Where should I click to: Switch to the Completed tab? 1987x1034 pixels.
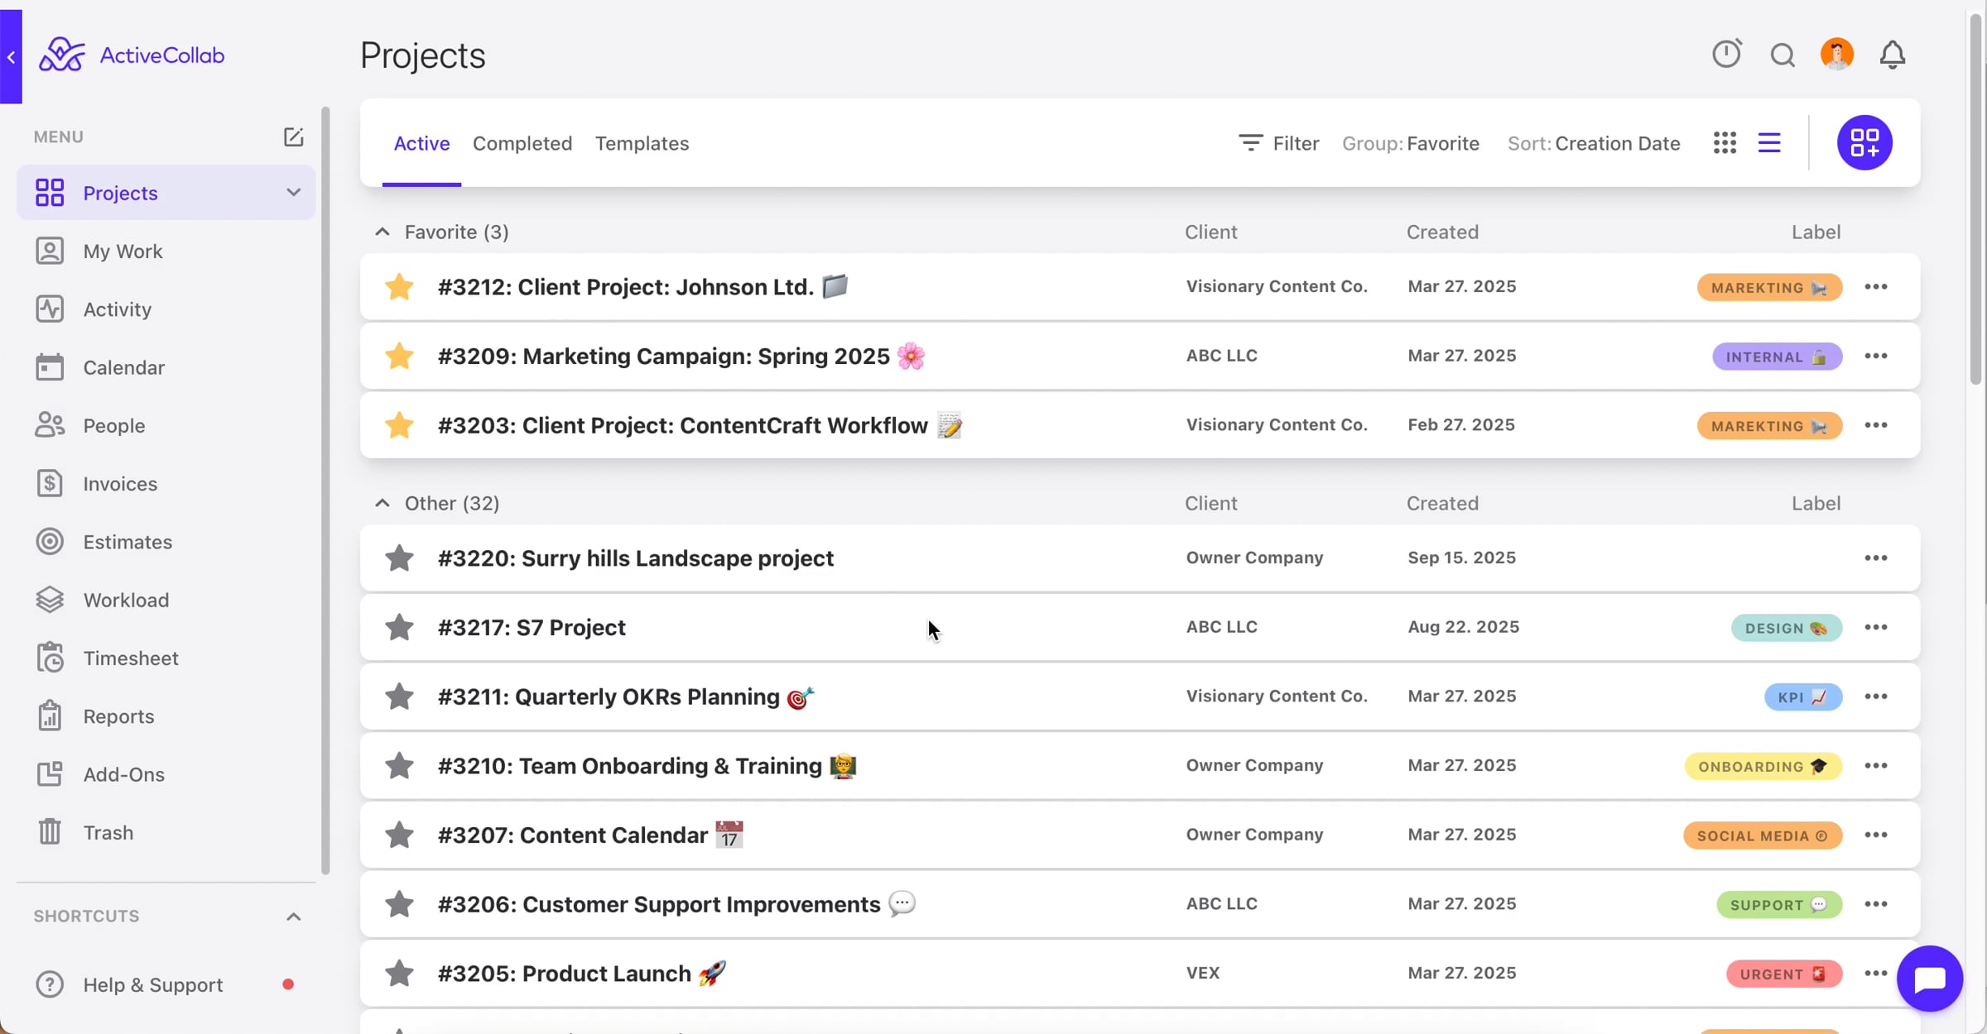tap(522, 143)
